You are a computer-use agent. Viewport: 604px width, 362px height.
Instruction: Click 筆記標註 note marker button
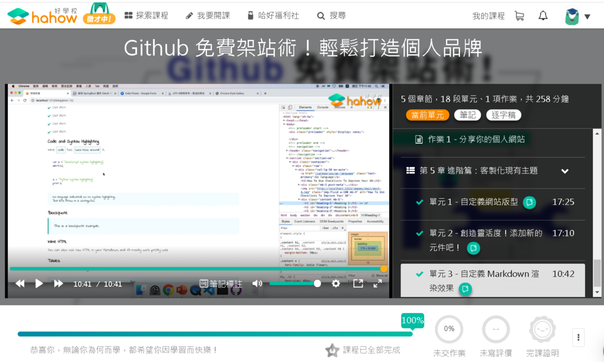pos(221,284)
